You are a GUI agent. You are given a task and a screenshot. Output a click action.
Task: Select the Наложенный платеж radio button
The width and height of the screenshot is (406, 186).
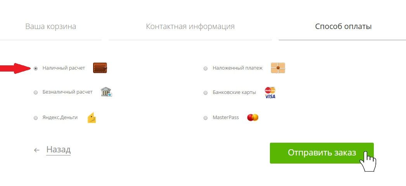(x=206, y=68)
